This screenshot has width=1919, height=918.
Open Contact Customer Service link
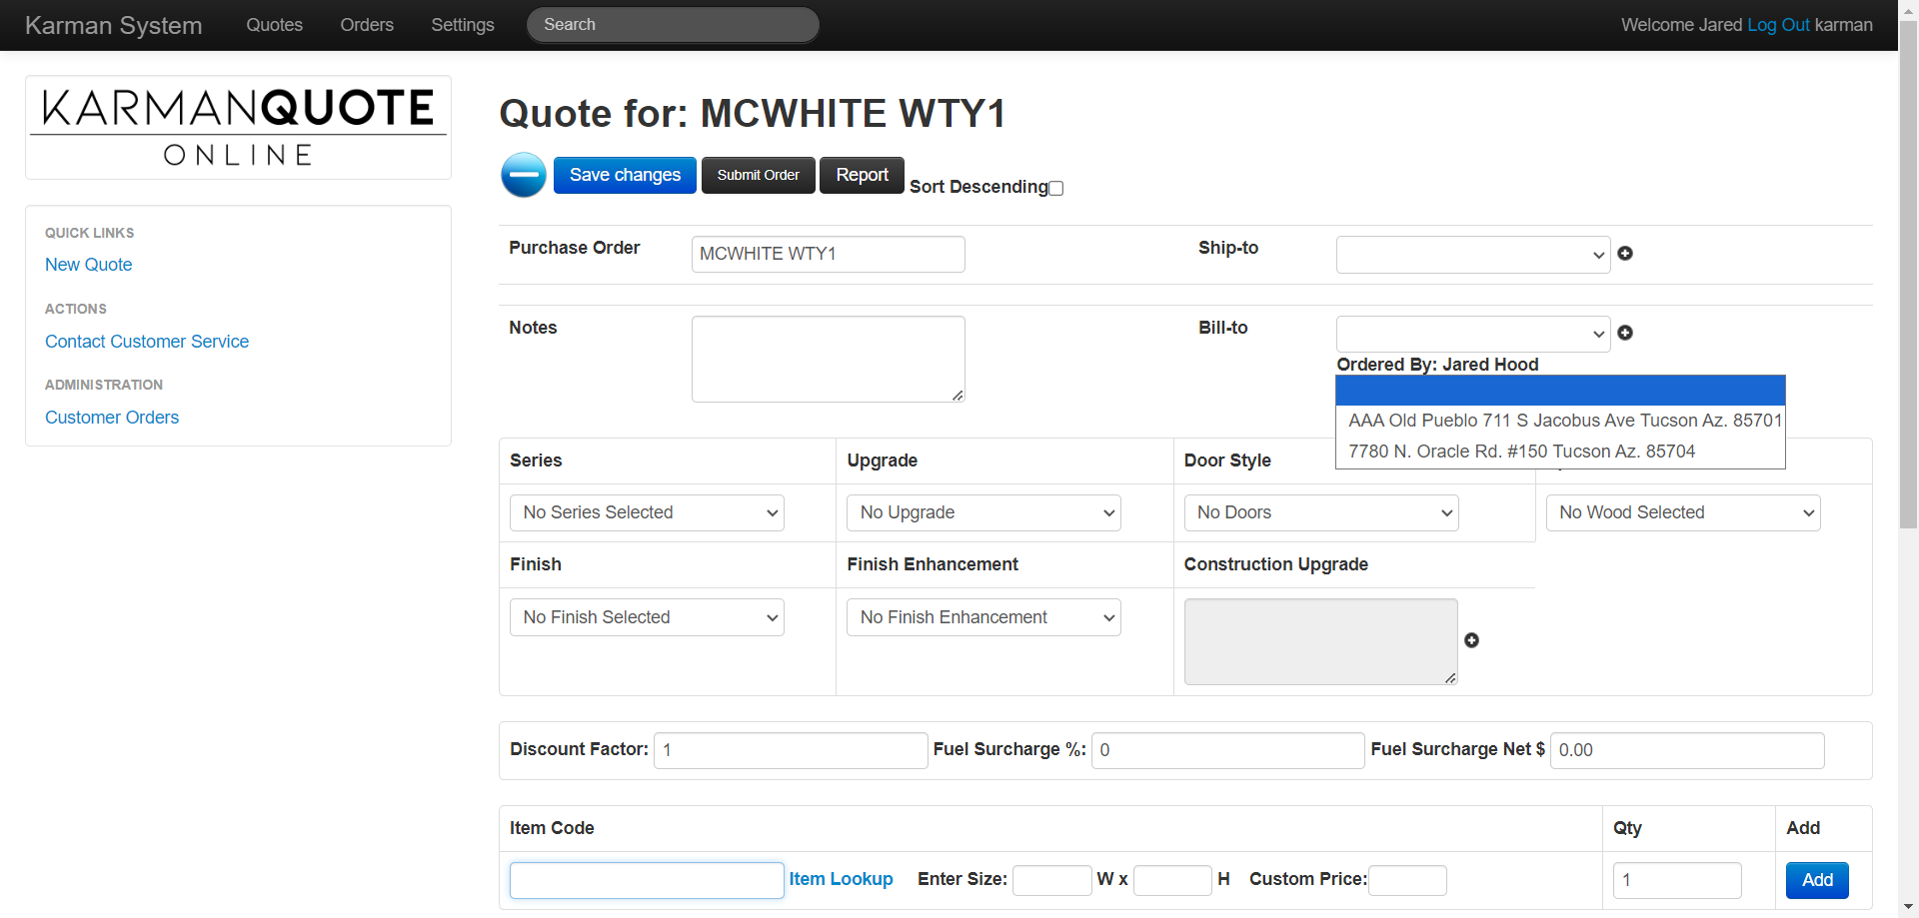[x=147, y=342]
